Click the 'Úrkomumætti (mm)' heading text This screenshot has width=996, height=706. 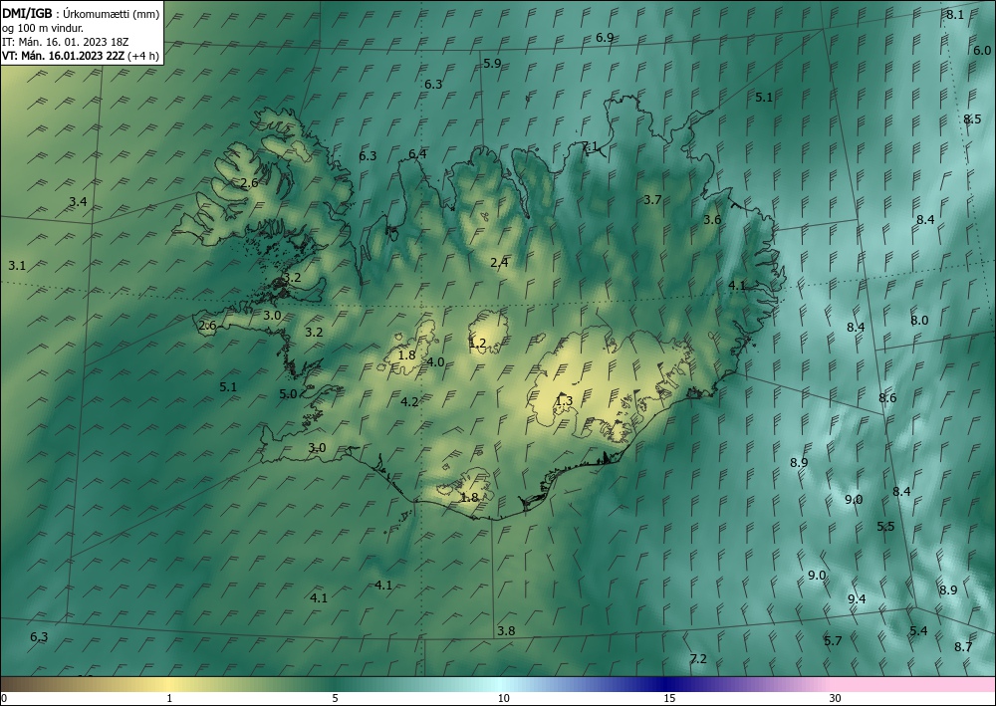click(x=112, y=14)
